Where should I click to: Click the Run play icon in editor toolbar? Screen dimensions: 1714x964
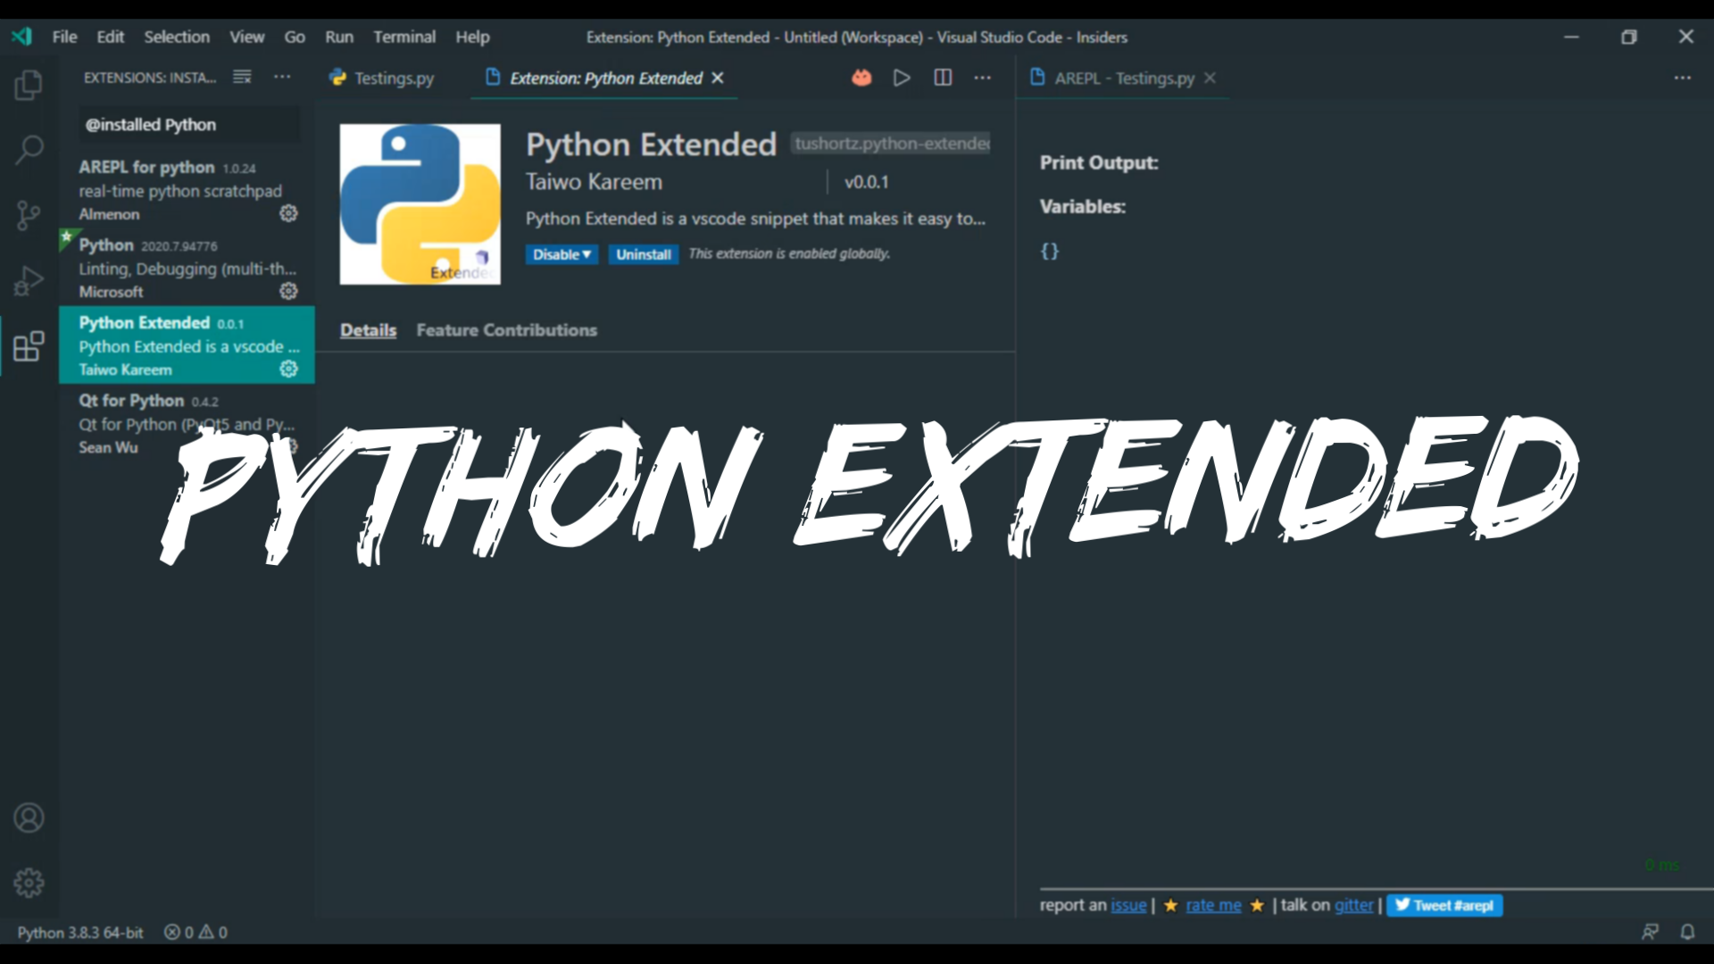tap(902, 78)
